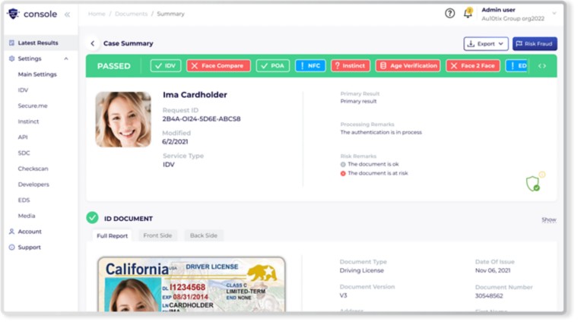Click the California driver license image
Image resolution: width=584 pixels, height=328 pixels.
coord(192,284)
